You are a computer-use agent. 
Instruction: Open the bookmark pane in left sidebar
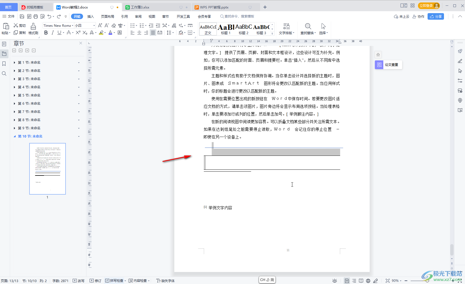[4, 64]
